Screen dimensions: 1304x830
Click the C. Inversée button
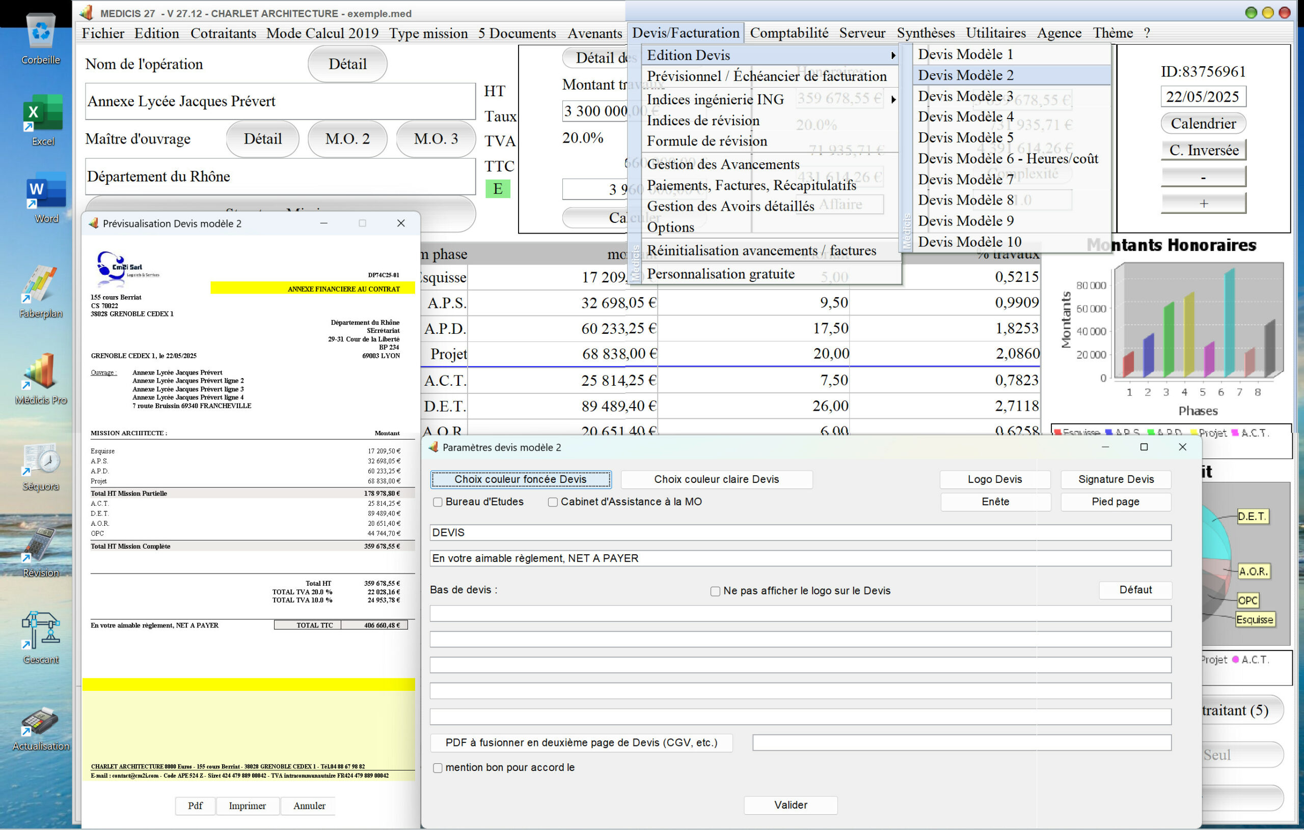(x=1203, y=150)
